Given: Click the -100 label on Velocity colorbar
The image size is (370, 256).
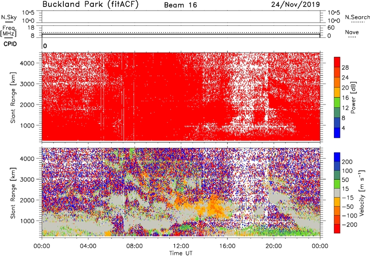Looking at the screenshot, I should (350, 216).
